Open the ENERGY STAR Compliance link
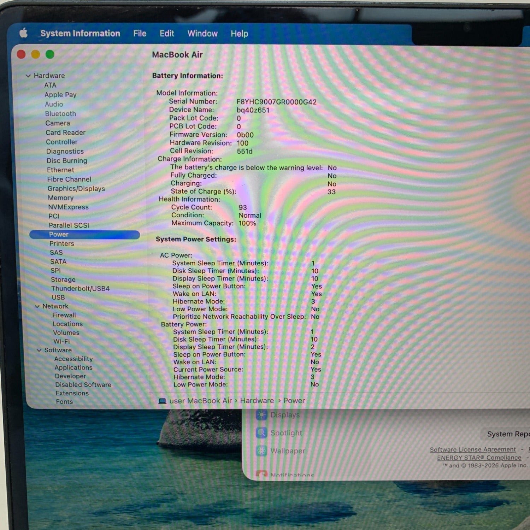This screenshot has height=530, width=530. pyautogui.click(x=479, y=458)
